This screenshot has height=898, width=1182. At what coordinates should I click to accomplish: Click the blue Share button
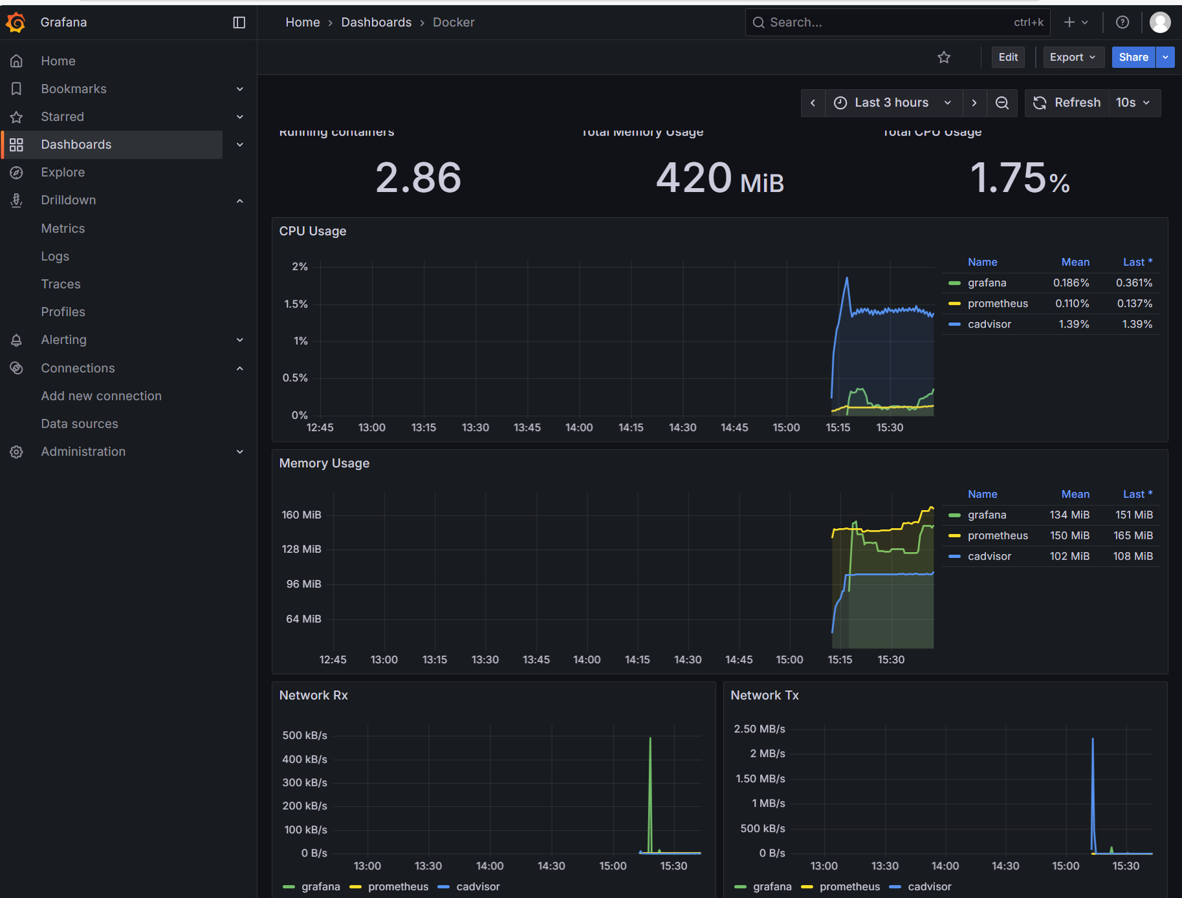point(1133,58)
